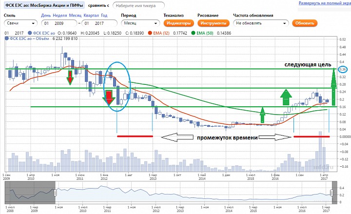
Task: Click the EMA (50) legend label
Action: tap(205, 33)
